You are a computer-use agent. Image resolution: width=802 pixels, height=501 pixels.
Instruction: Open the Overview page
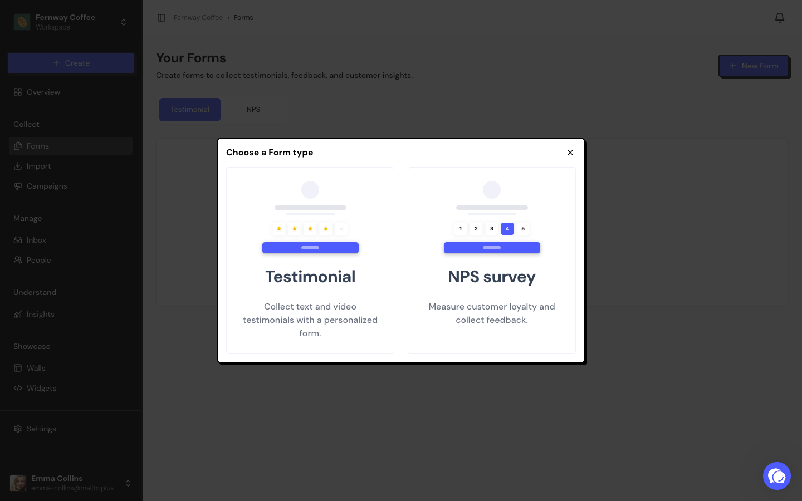[x=71, y=92]
